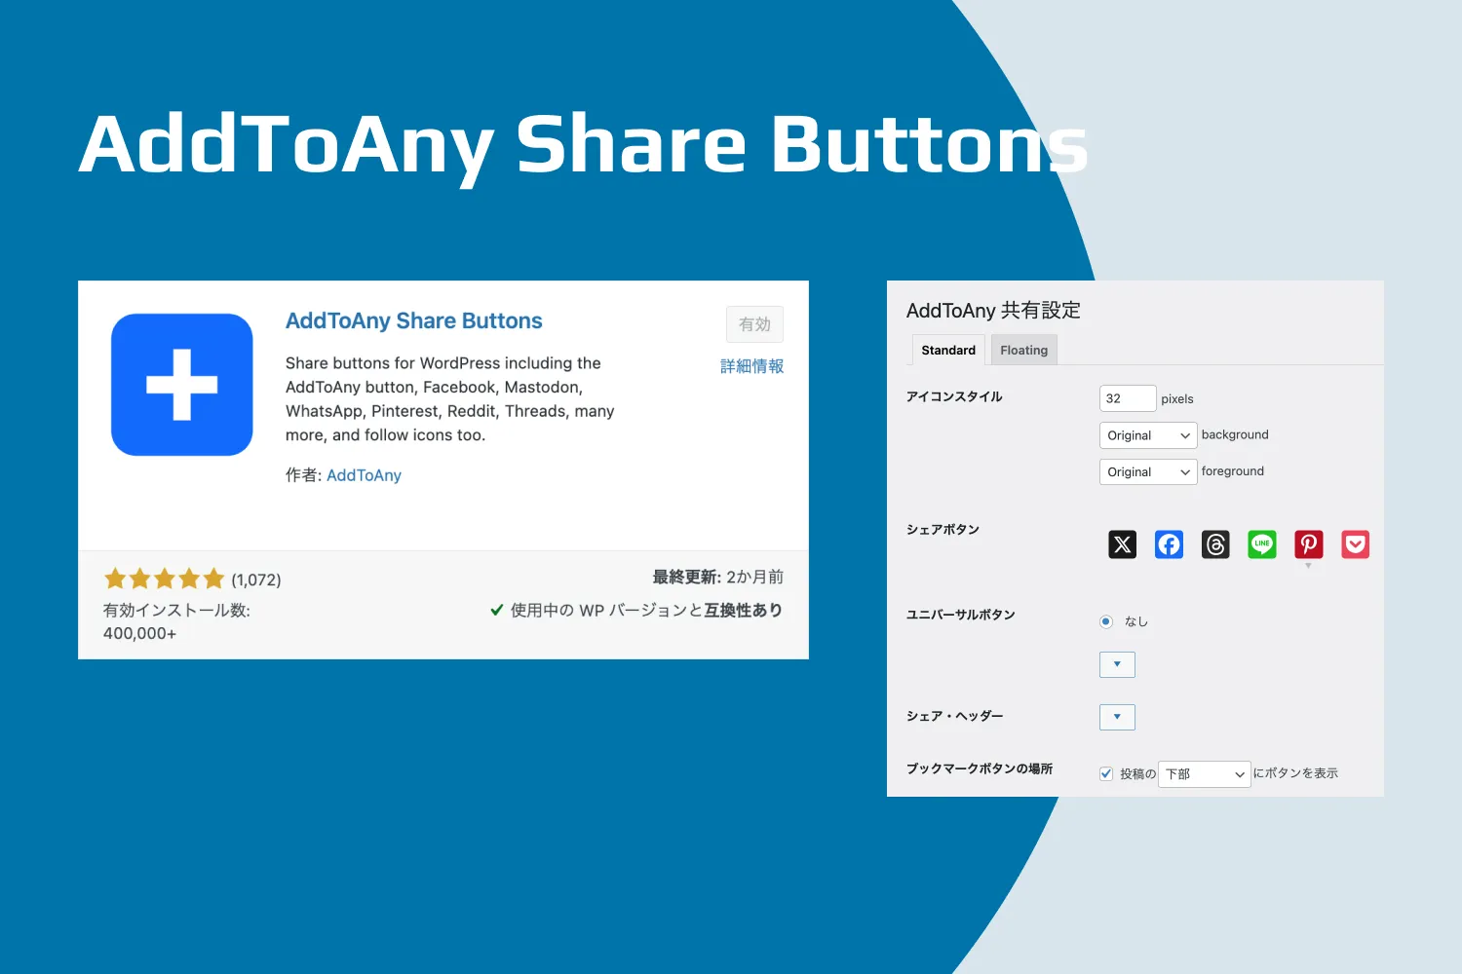Click the アイコンスタイル label
The image size is (1462, 974).
tap(954, 396)
